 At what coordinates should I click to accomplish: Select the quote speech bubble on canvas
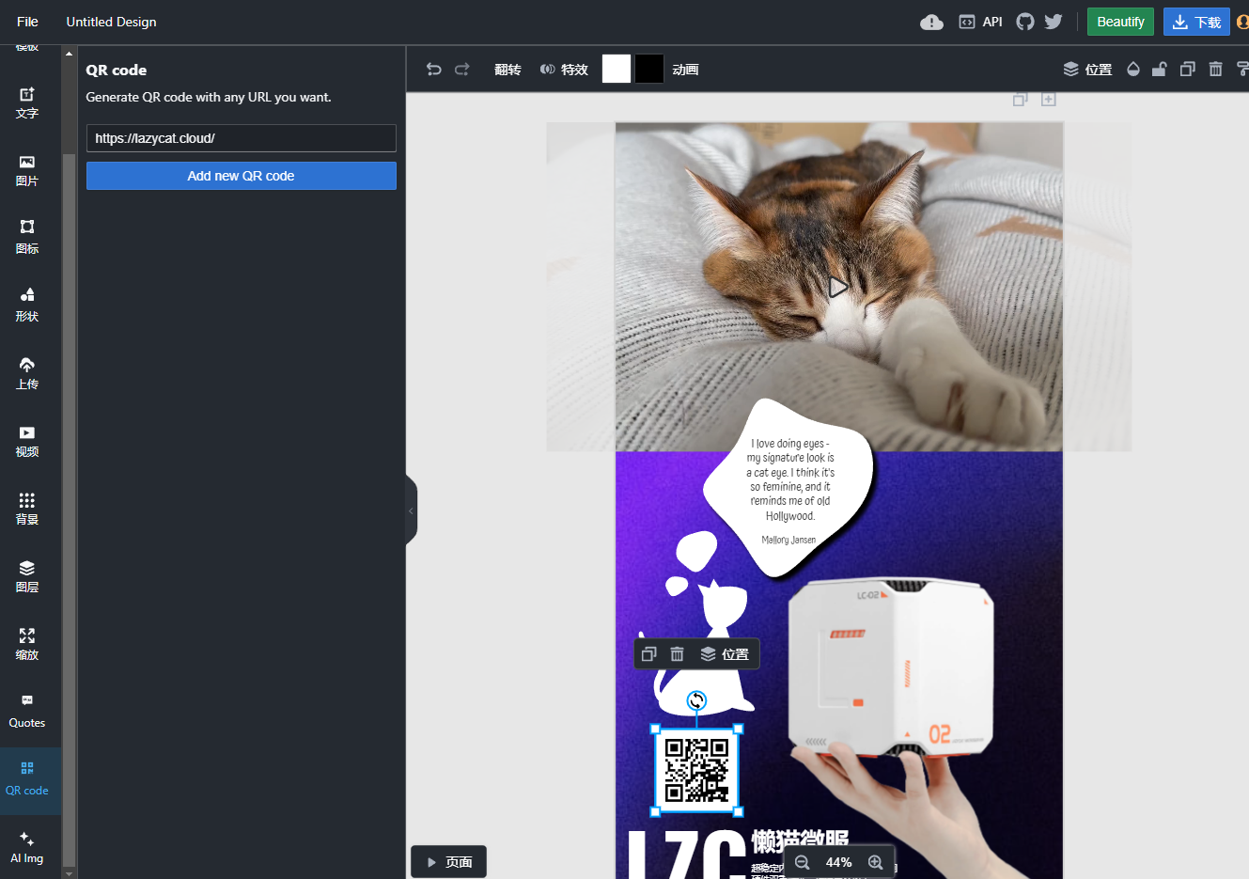tap(788, 487)
